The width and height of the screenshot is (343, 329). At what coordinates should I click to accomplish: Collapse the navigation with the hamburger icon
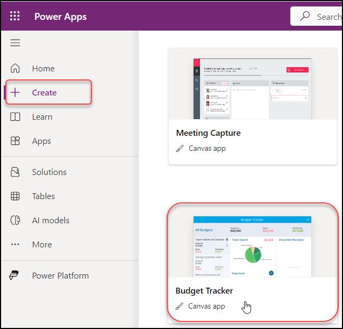pyautogui.click(x=15, y=43)
